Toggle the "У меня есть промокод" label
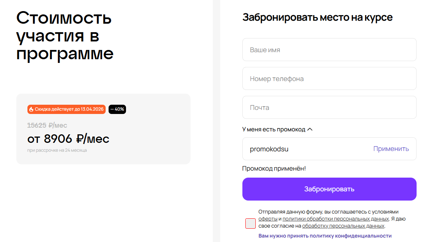Viewport: 434px width, 242px height. pos(274,130)
